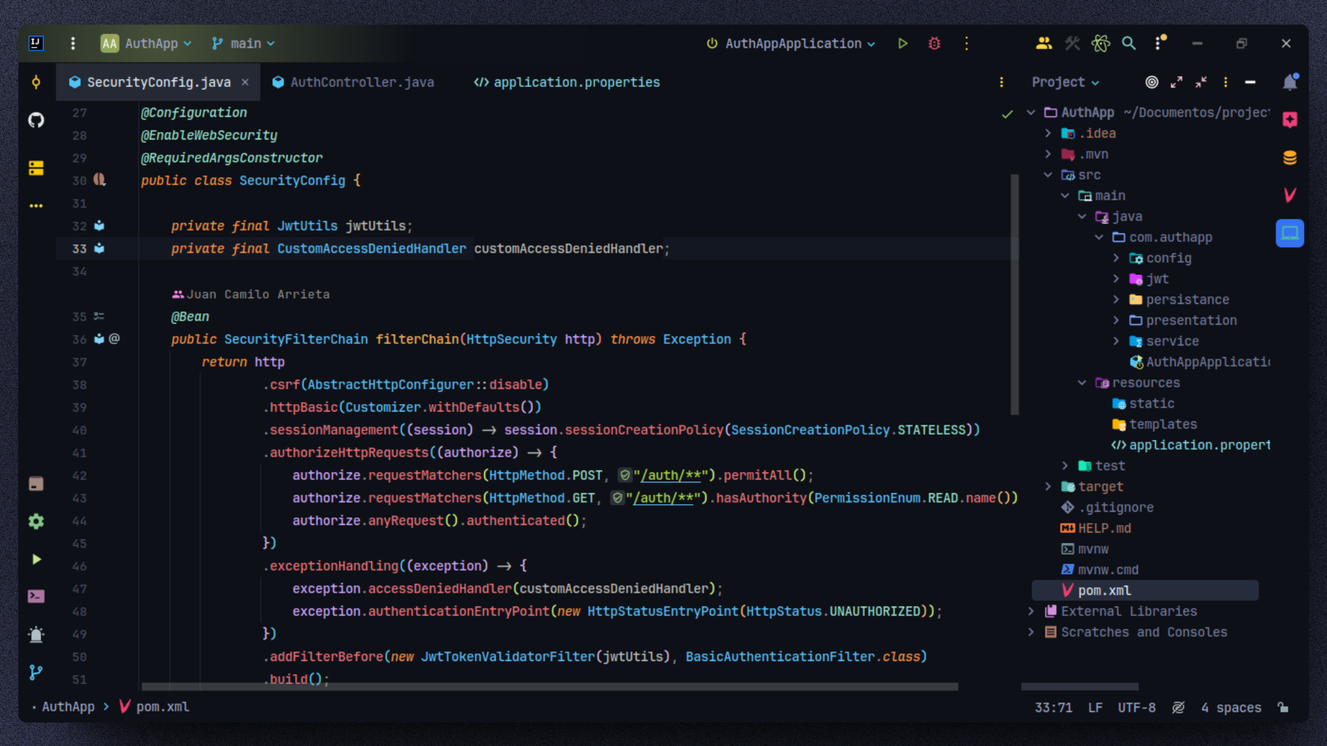Expand the .idea folder
The width and height of the screenshot is (1327, 746).
[1048, 133]
